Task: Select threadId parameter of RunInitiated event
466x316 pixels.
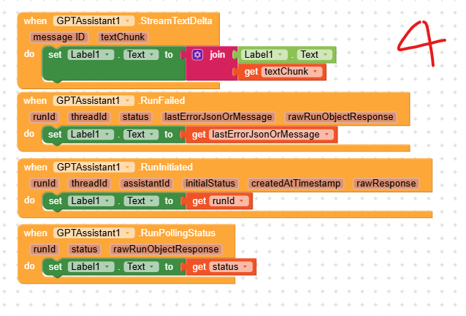Action: [89, 184]
